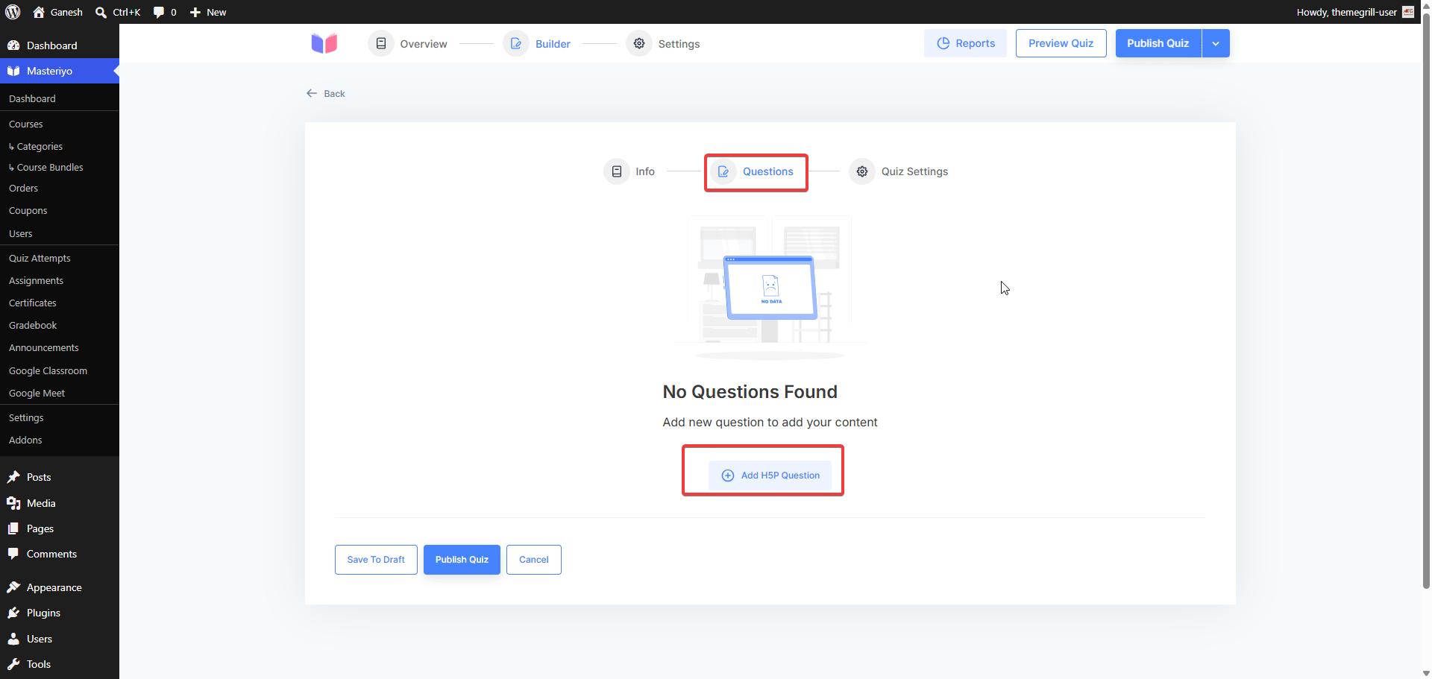The height and width of the screenshot is (679, 1432).
Task: Go to the Info step
Action: pyautogui.click(x=629, y=171)
